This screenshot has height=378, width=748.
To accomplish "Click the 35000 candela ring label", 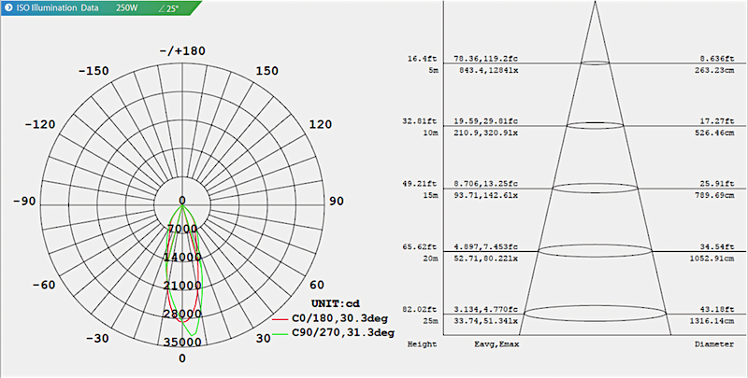I will [182, 343].
